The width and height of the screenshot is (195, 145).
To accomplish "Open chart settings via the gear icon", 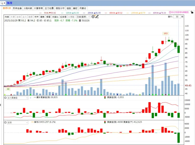I will (x=93, y=17).
